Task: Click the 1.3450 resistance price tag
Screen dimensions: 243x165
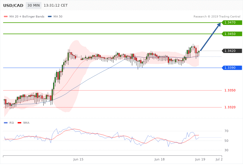Action: (x=232, y=34)
